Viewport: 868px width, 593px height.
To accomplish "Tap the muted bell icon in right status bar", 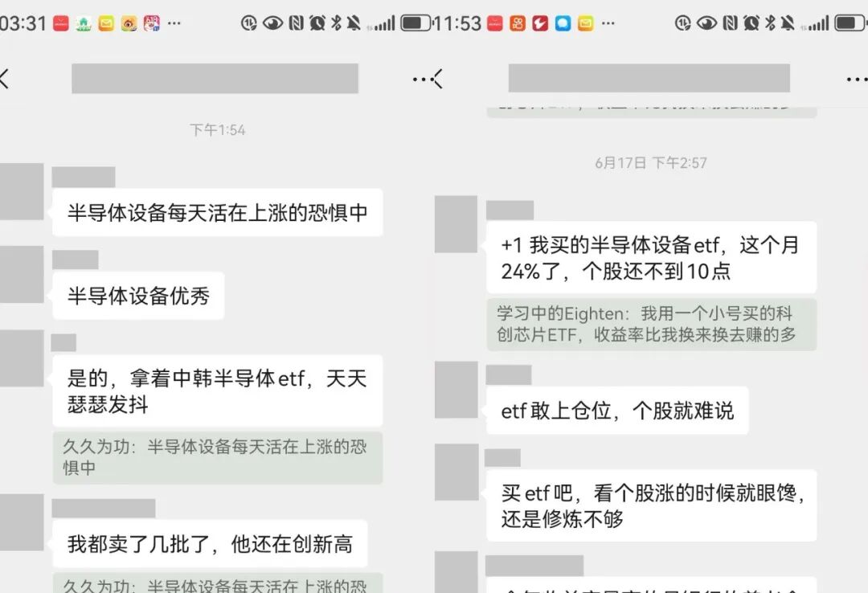I will 787,23.
